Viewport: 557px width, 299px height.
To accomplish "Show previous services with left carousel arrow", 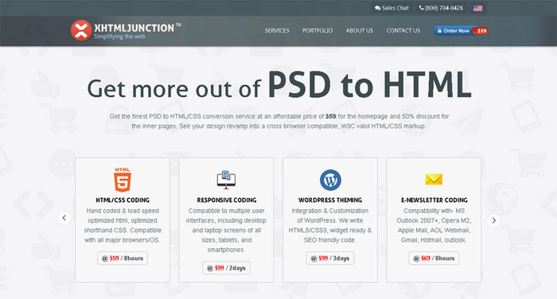I will (x=64, y=218).
